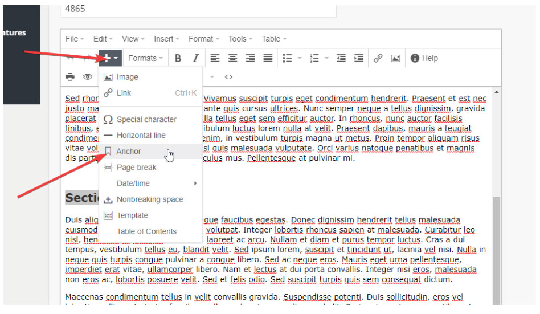Select Anchor in the dropdown
The width and height of the screenshot is (540, 314).
click(150, 152)
